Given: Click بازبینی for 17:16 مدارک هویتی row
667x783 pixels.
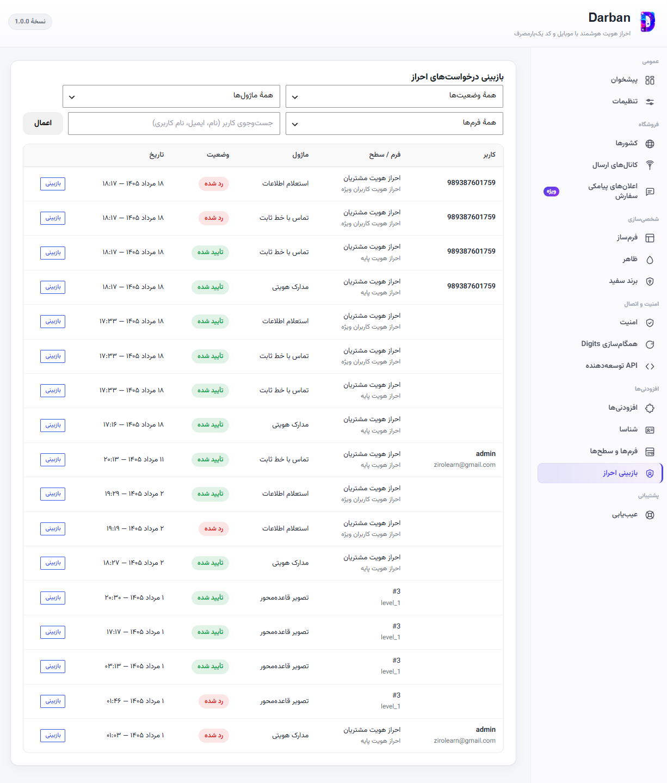Looking at the screenshot, I should pos(53,425).
